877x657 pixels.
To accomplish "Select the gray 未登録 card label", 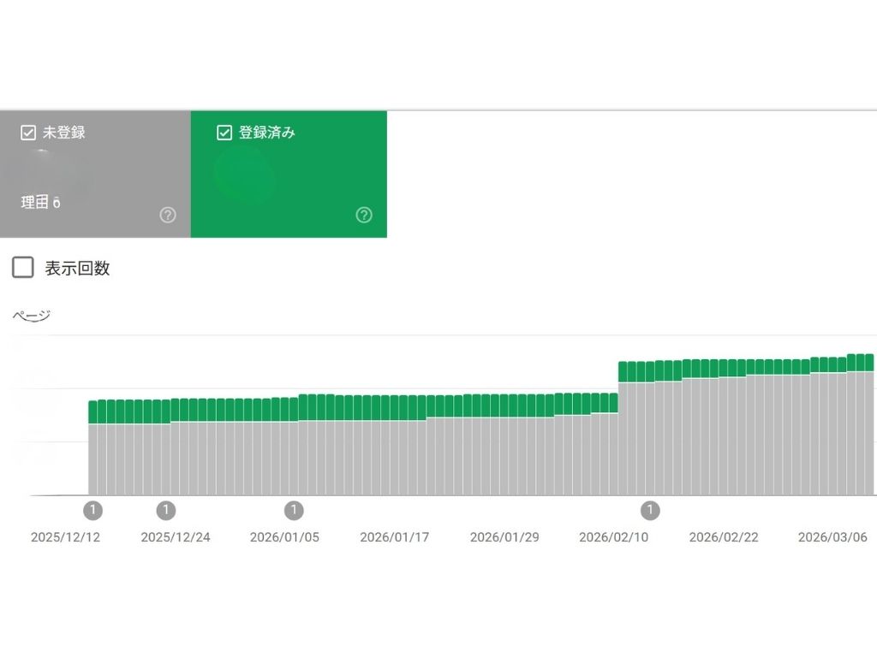I will 64,133.
